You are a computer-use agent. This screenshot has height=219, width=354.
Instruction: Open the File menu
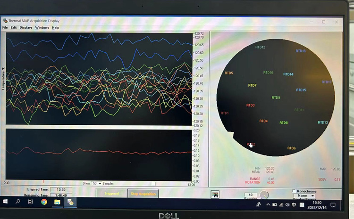[5, 27]
